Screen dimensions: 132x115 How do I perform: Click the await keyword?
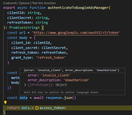click(x=39, y=98)
